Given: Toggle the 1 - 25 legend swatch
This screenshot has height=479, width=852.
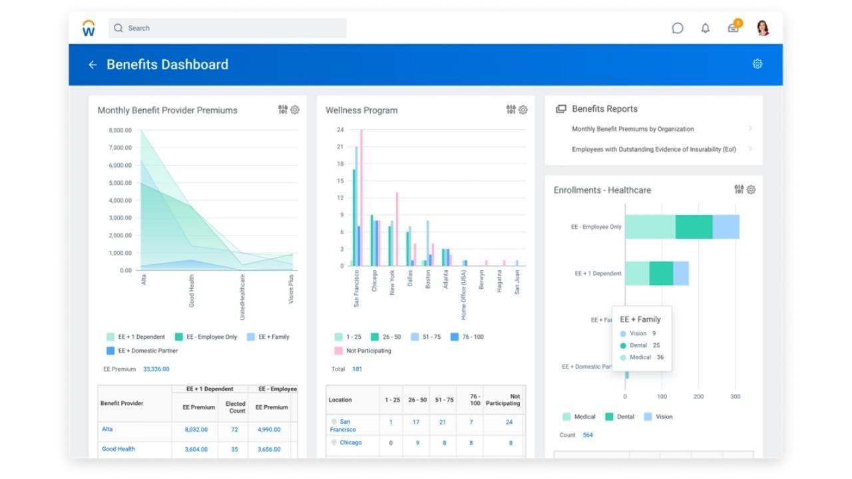Looking at the screenshot, I should pos(339,337).
